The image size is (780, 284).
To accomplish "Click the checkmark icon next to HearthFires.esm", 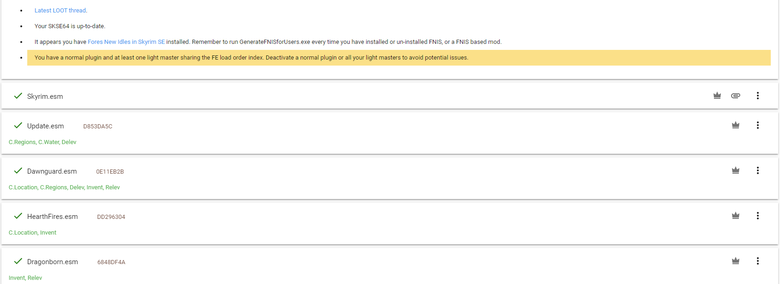I will [x=18, y=216].
